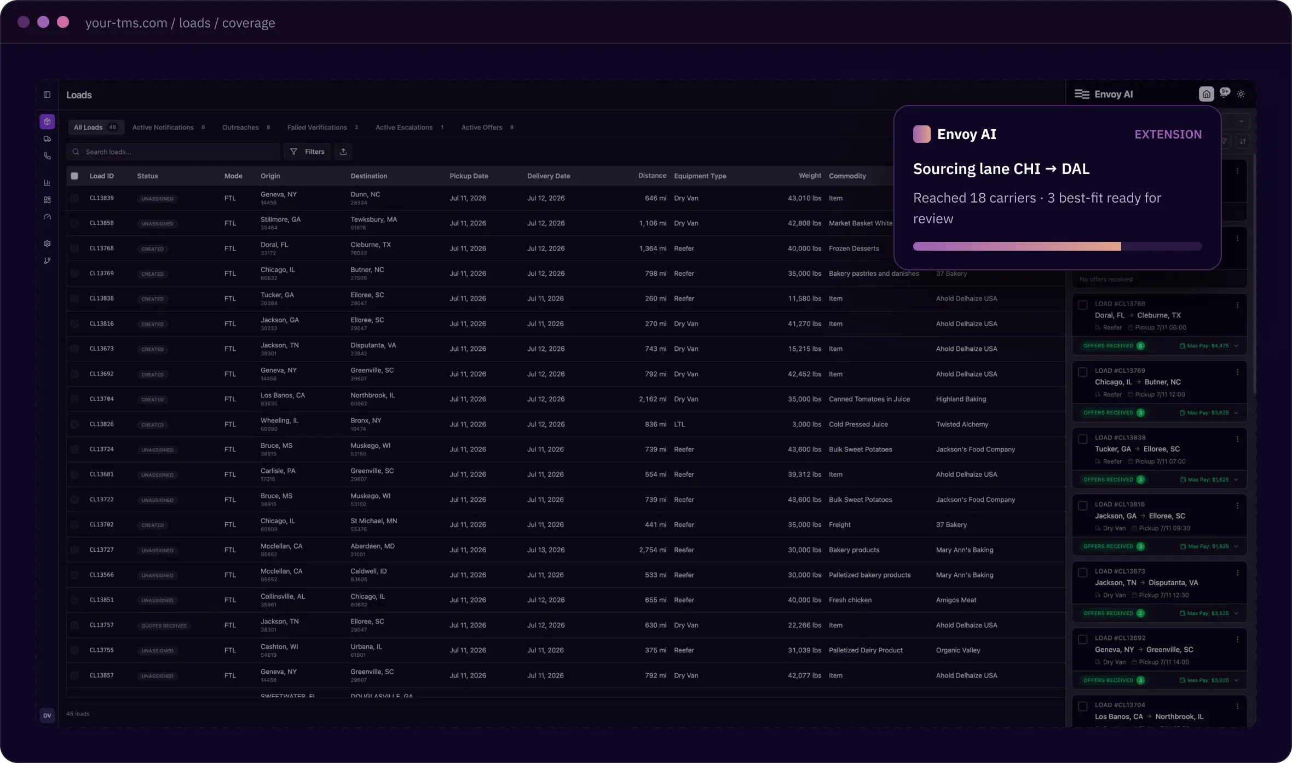Switch to Active Escalations tab
The height and width of the screenshot is (763, 1292).
click(x=409, y=128)
